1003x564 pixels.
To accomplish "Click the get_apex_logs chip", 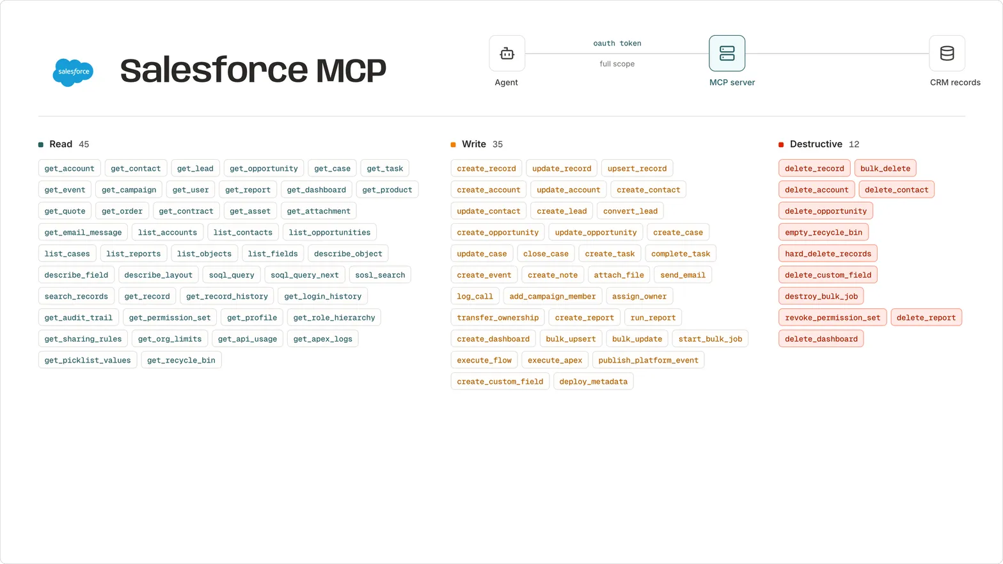I will [323, 339].
